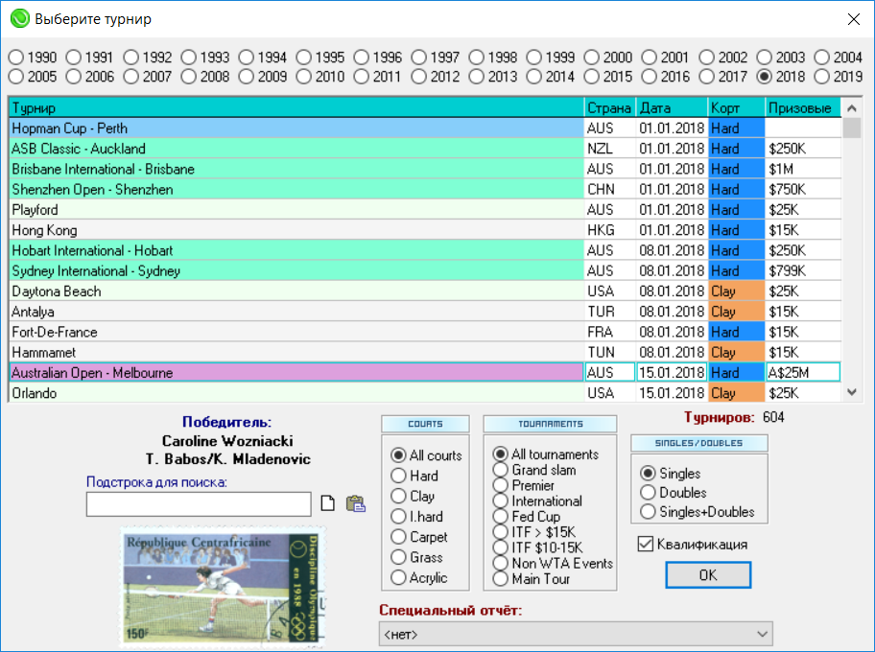Open the Специальный отчёт dropdown
The image size is (875, 652).
pos(576,634)
